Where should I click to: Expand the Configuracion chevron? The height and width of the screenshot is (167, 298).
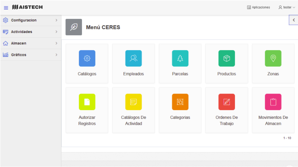click(56, 20)
